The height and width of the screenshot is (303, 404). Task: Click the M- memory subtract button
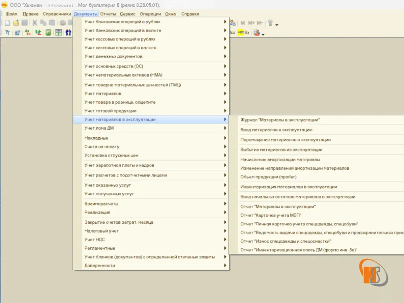[260, 23]
